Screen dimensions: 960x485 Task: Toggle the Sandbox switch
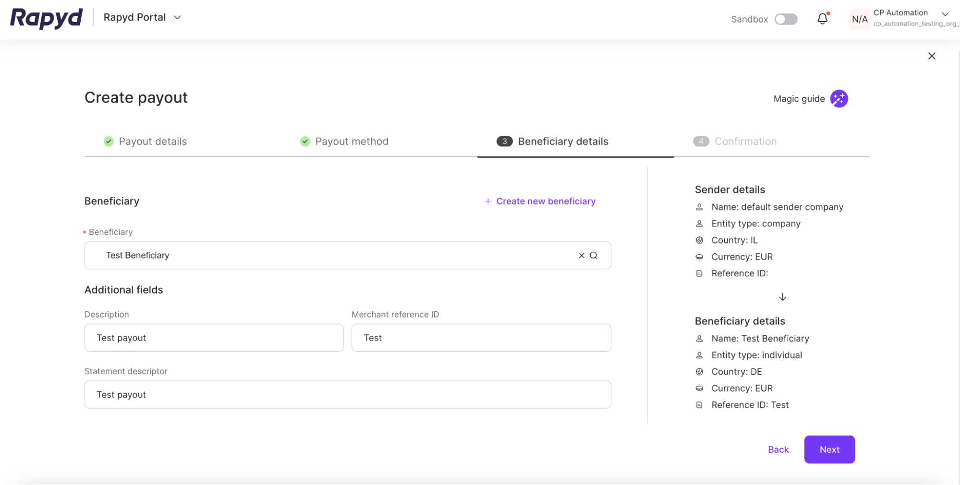tap(786, 18)
